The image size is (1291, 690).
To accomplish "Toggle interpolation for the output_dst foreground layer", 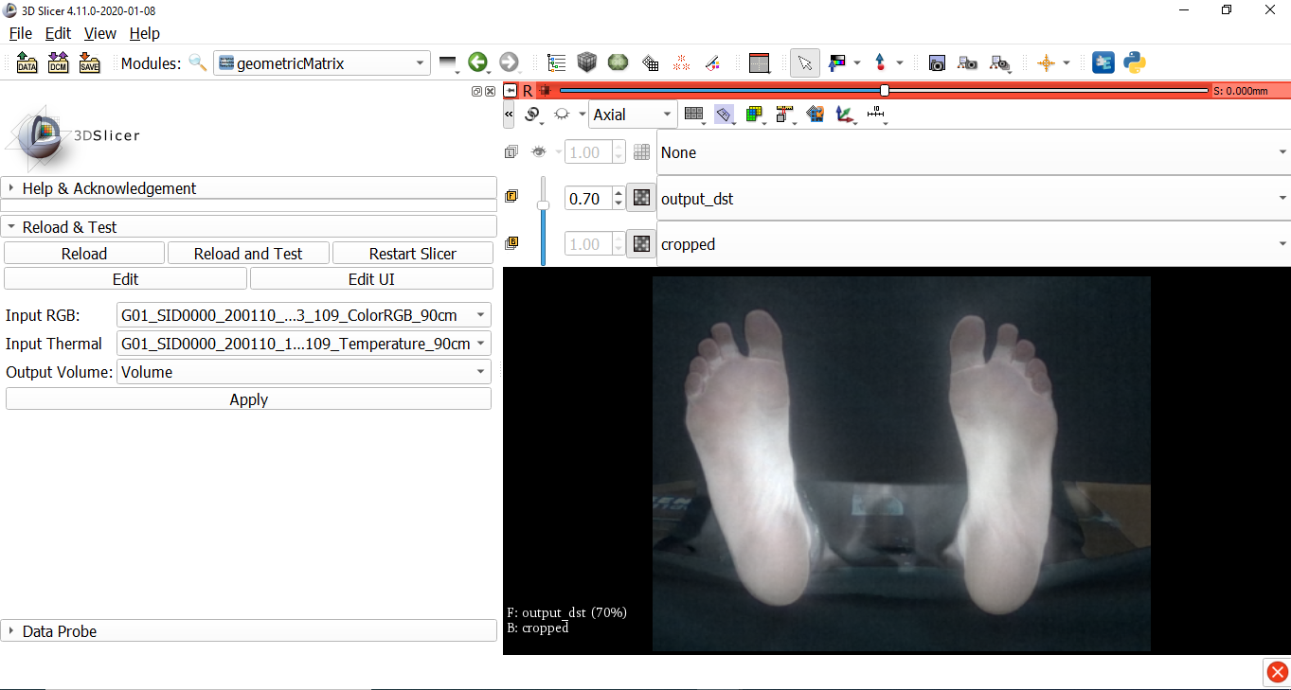I will pos(641,199).
